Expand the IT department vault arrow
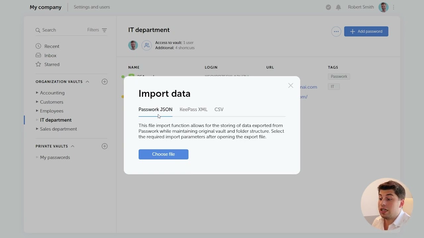This screenshot has height=238, width=424. (37, 120)
